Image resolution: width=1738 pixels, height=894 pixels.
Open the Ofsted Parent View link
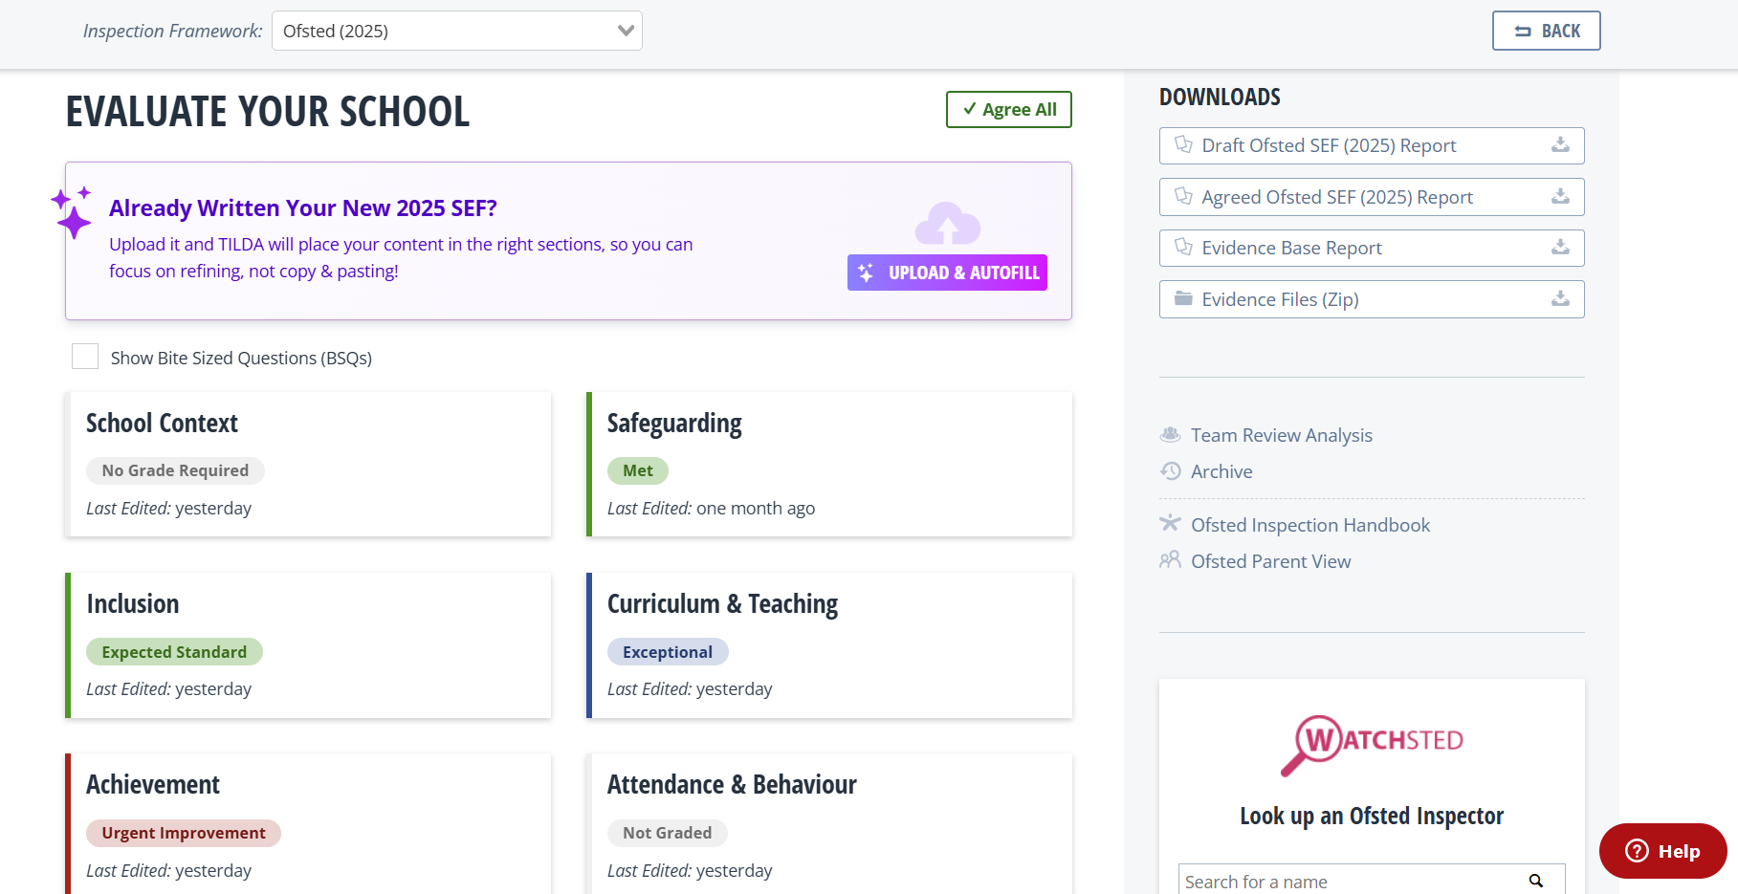(x=1270, y=561)
